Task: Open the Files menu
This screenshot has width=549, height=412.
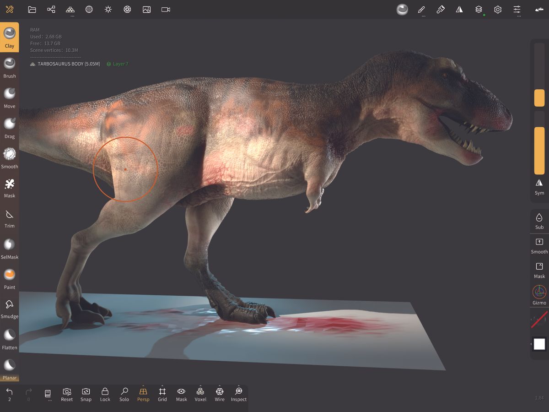Action: tap(32, 9)
